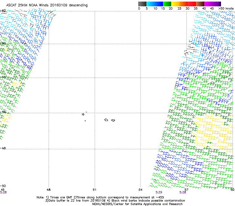
Task: Click the '35' label on the legend scale
Action: [x=196, y=9]
